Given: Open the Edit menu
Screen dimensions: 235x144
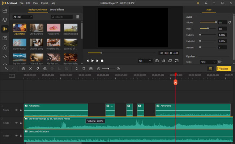Looking at the screenshot, I should click(x=28, y=3).
